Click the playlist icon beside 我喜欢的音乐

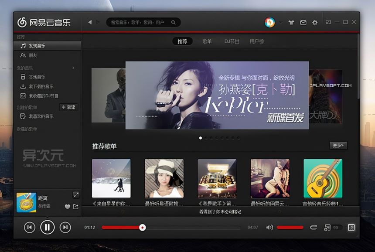(23, 116)
